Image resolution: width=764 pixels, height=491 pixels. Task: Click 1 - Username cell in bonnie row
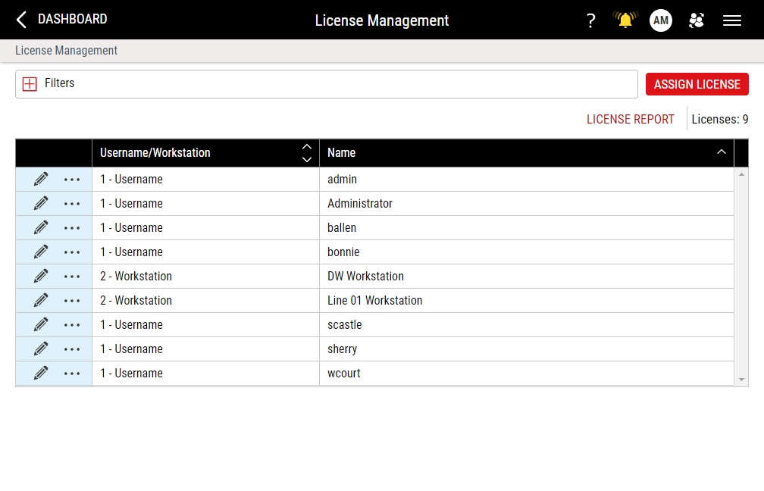[x=205, y=252]
